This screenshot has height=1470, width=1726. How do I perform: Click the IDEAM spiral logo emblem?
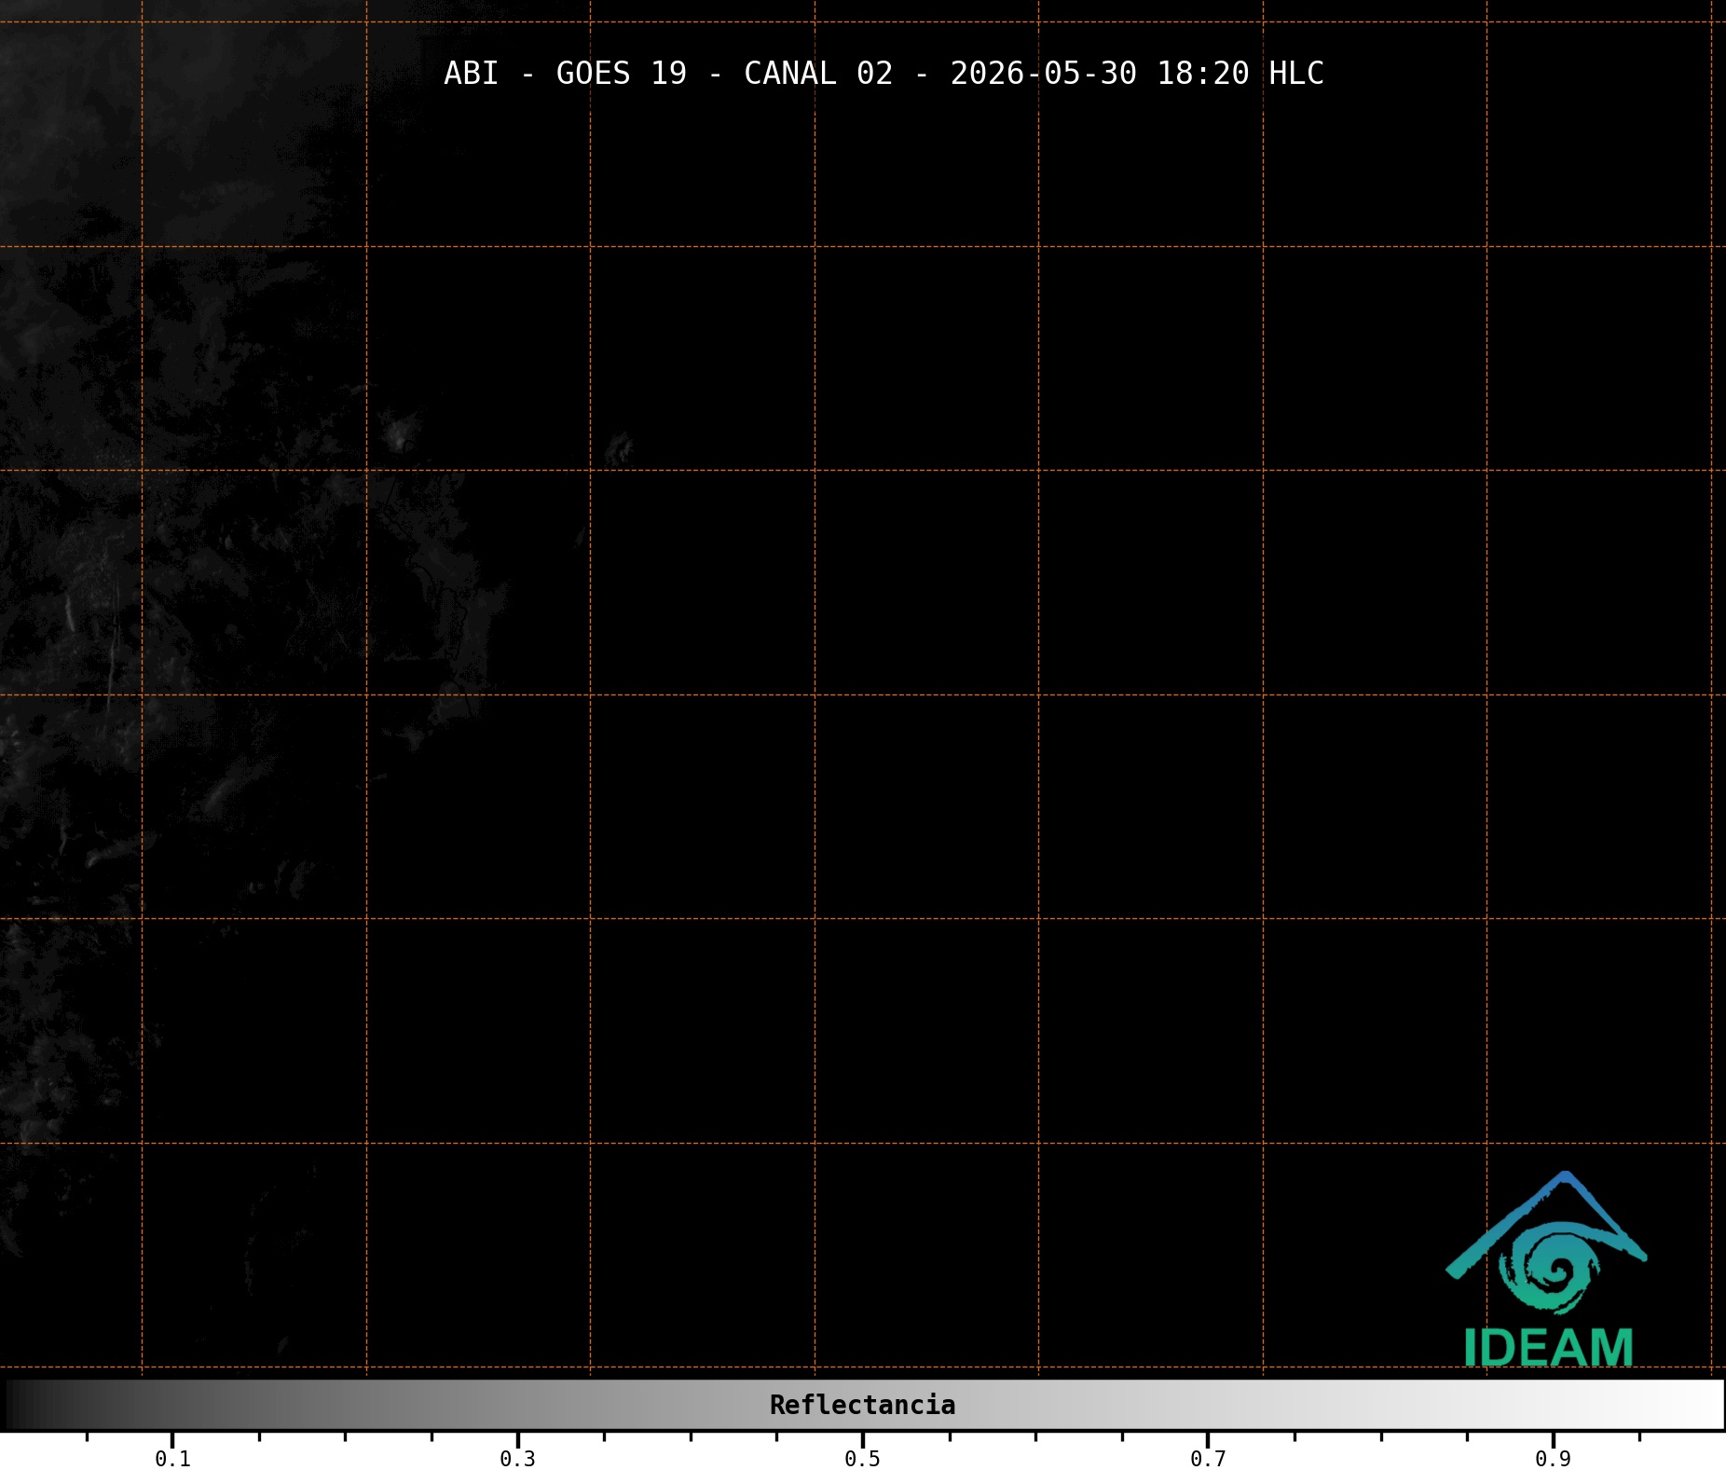click(x=1549, y=1268)
